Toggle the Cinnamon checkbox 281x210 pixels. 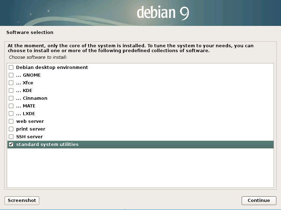(x=11, y=98)
